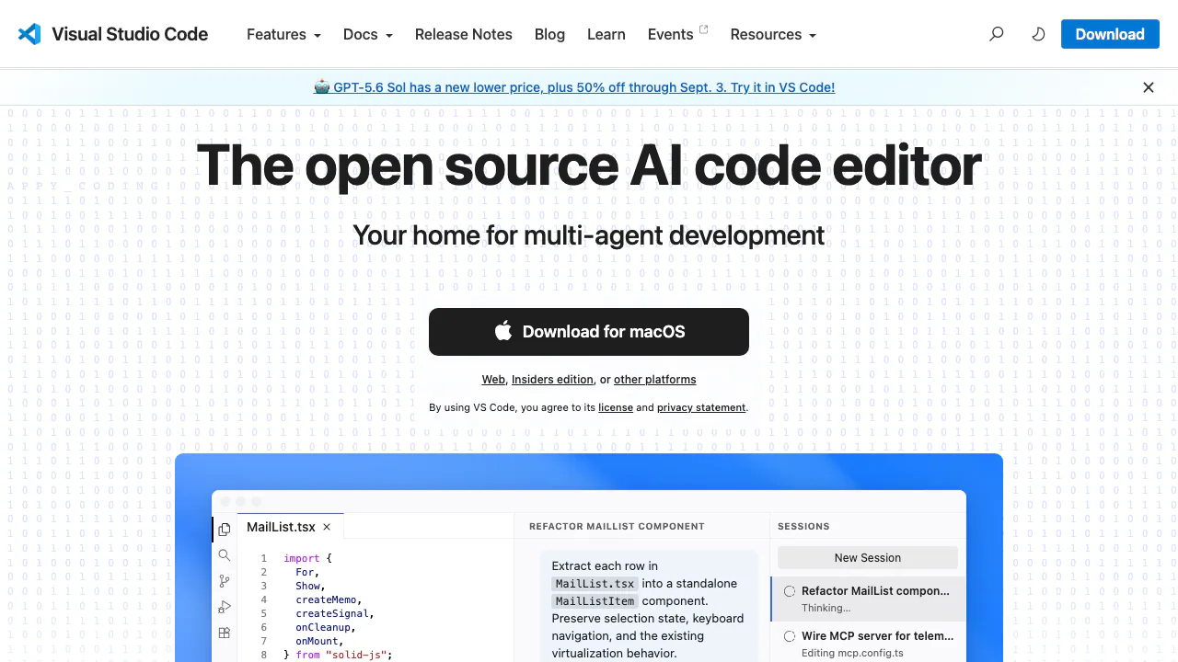Select the Refactor MailList session status circle
The height and width of the screenshot is (662, 1178).
pos(790,591)
